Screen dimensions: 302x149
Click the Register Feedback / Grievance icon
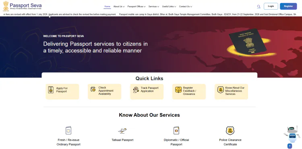click(178, 90)
